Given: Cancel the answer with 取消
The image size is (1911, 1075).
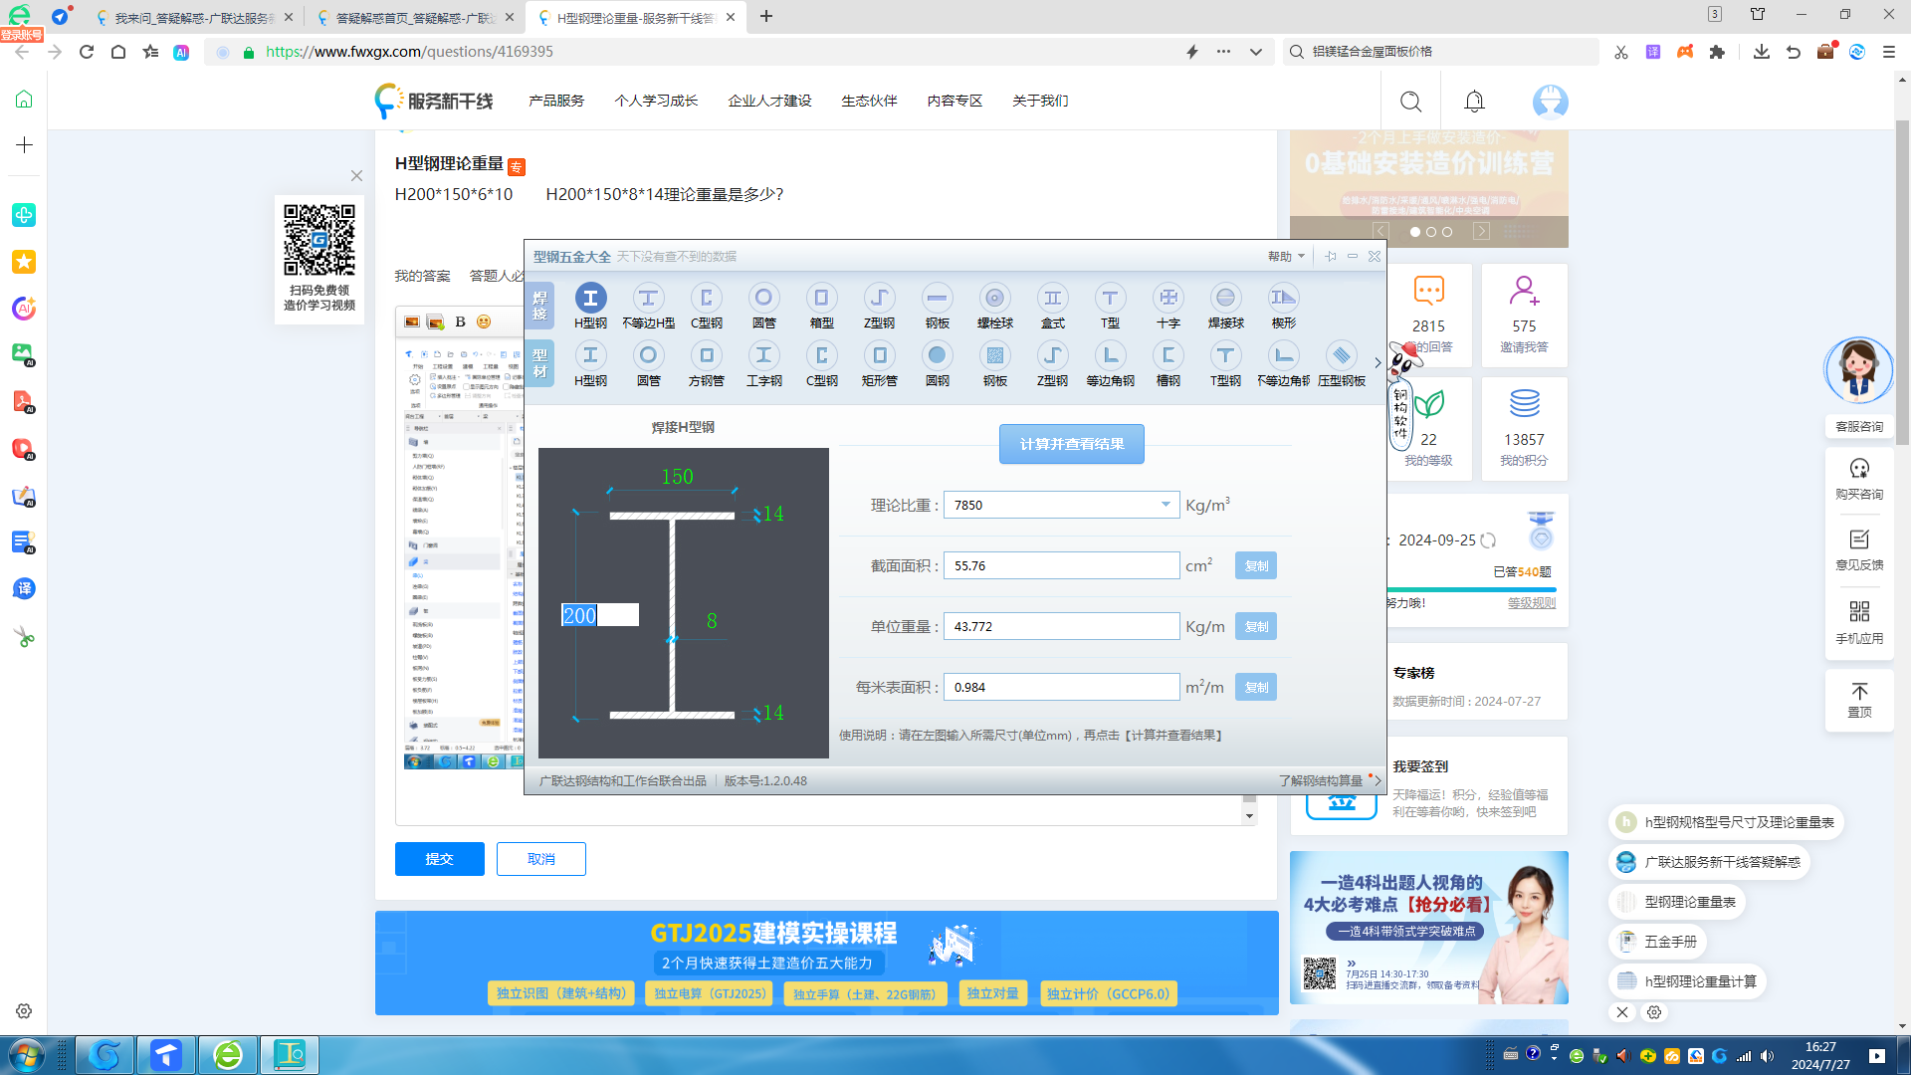Looking at the screenshot, I should click(541, 859).
